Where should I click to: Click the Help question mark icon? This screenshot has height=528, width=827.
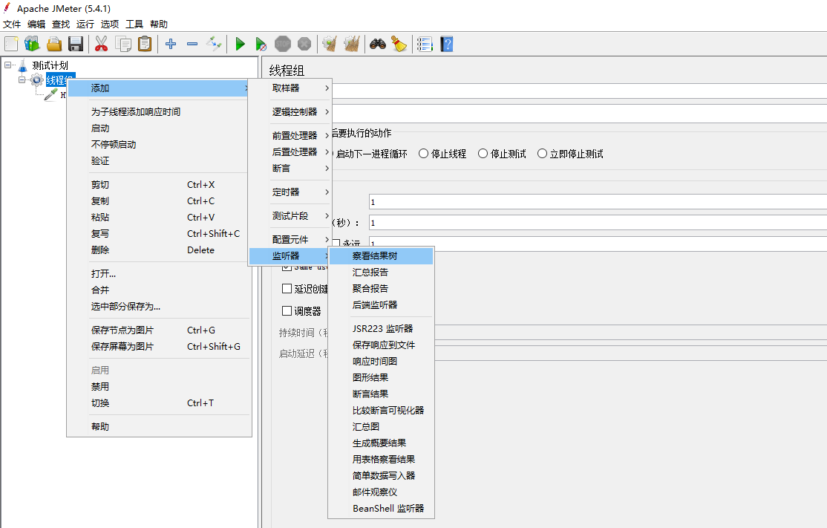tap(447, 44)
